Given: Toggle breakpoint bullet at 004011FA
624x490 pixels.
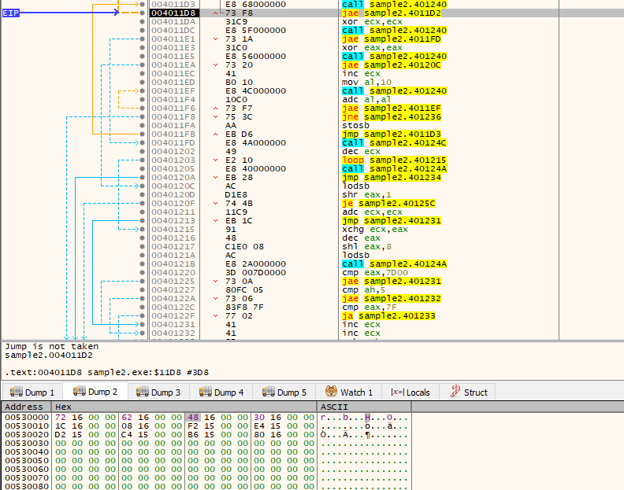Looking at the screenshot, I should [x=142, y=126].
